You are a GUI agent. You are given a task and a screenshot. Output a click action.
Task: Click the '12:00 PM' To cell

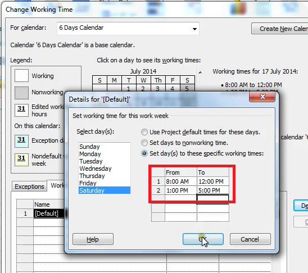click(x=213, y=181)
